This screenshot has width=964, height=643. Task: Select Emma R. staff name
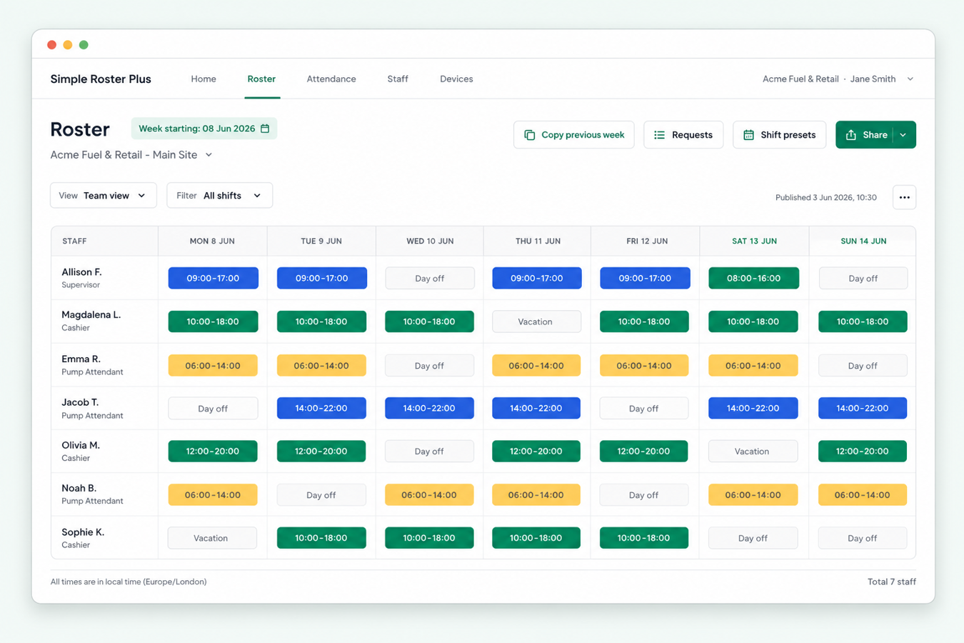pos(81,359)
